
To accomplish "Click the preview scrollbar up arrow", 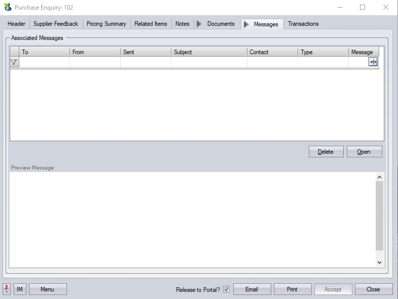I will tap(379, 177).
